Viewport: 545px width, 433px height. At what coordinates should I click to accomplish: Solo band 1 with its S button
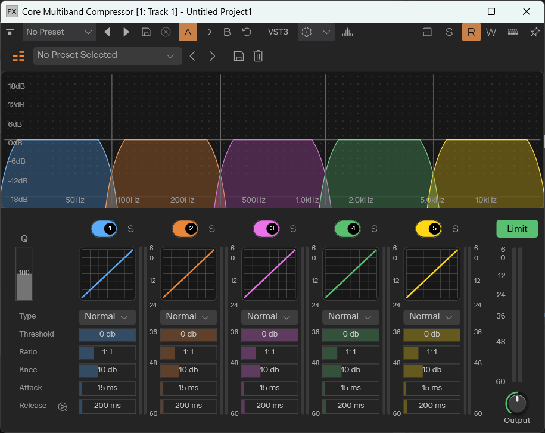[x=130, y=229]
